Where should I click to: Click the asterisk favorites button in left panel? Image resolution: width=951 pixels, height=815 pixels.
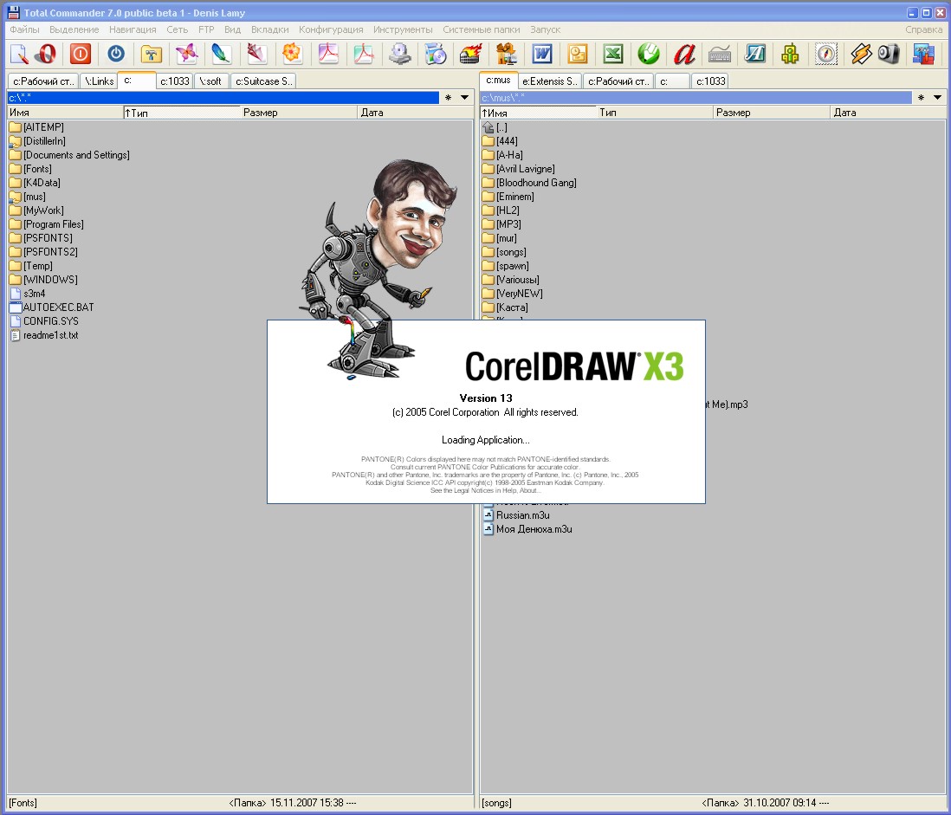coord(448,98)
